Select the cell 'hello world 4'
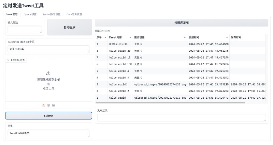 click(120, 71)
